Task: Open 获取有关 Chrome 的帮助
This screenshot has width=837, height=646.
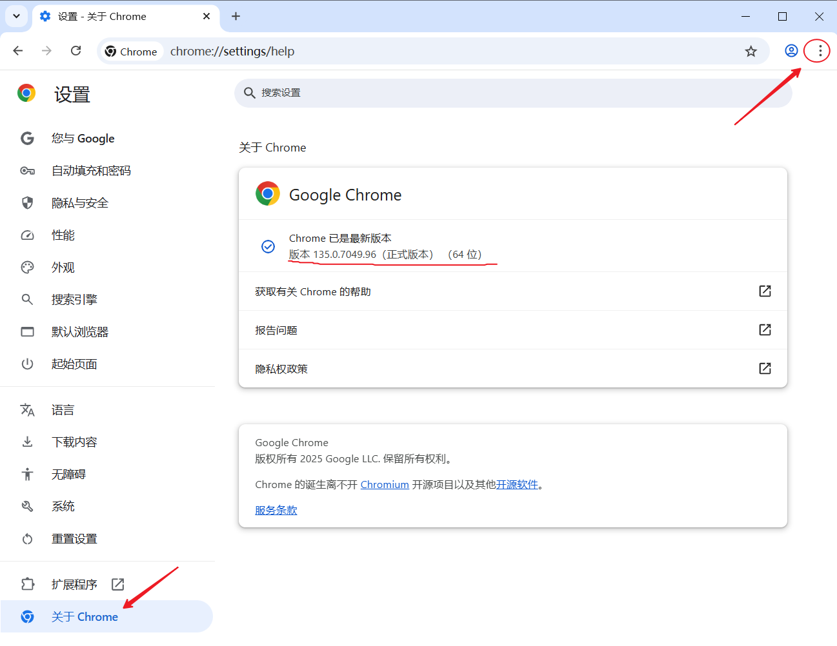Action: point(513,291)
